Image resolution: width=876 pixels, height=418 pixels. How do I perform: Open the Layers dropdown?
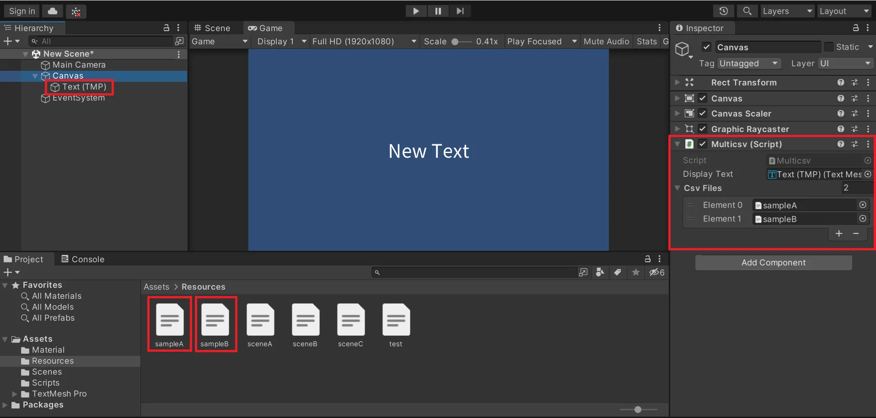tap(787, 11)
